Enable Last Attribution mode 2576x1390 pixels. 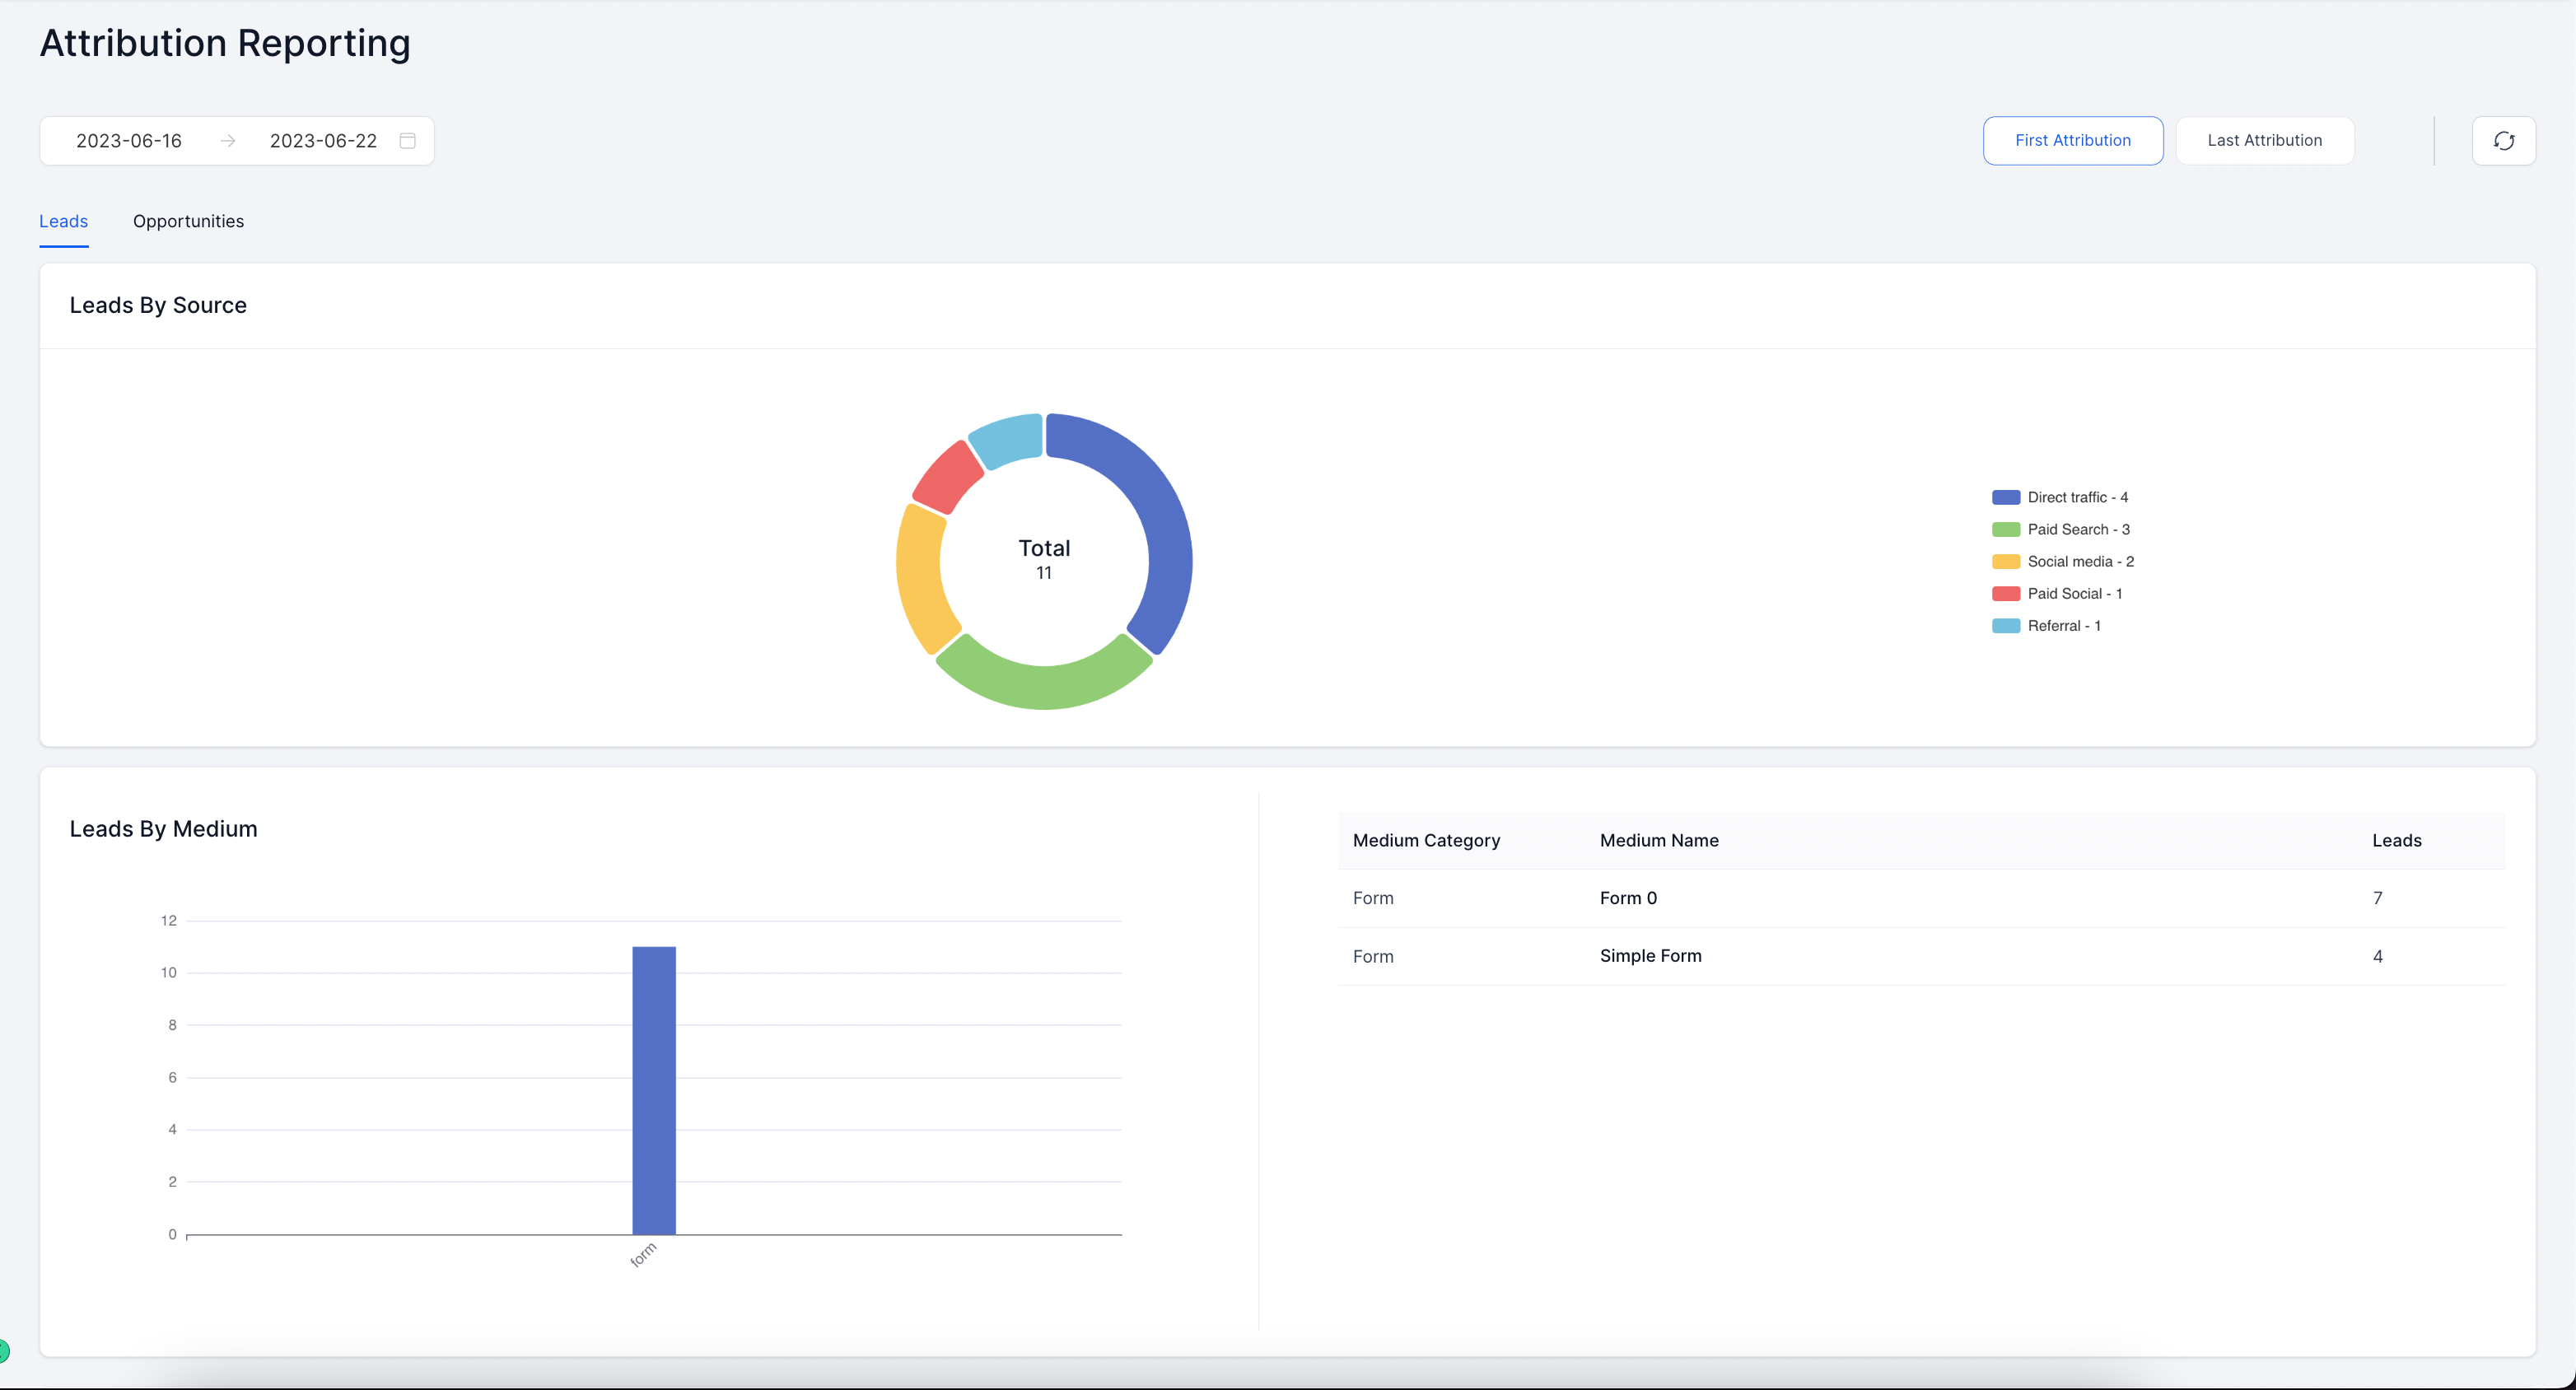tap(2264, 140)
